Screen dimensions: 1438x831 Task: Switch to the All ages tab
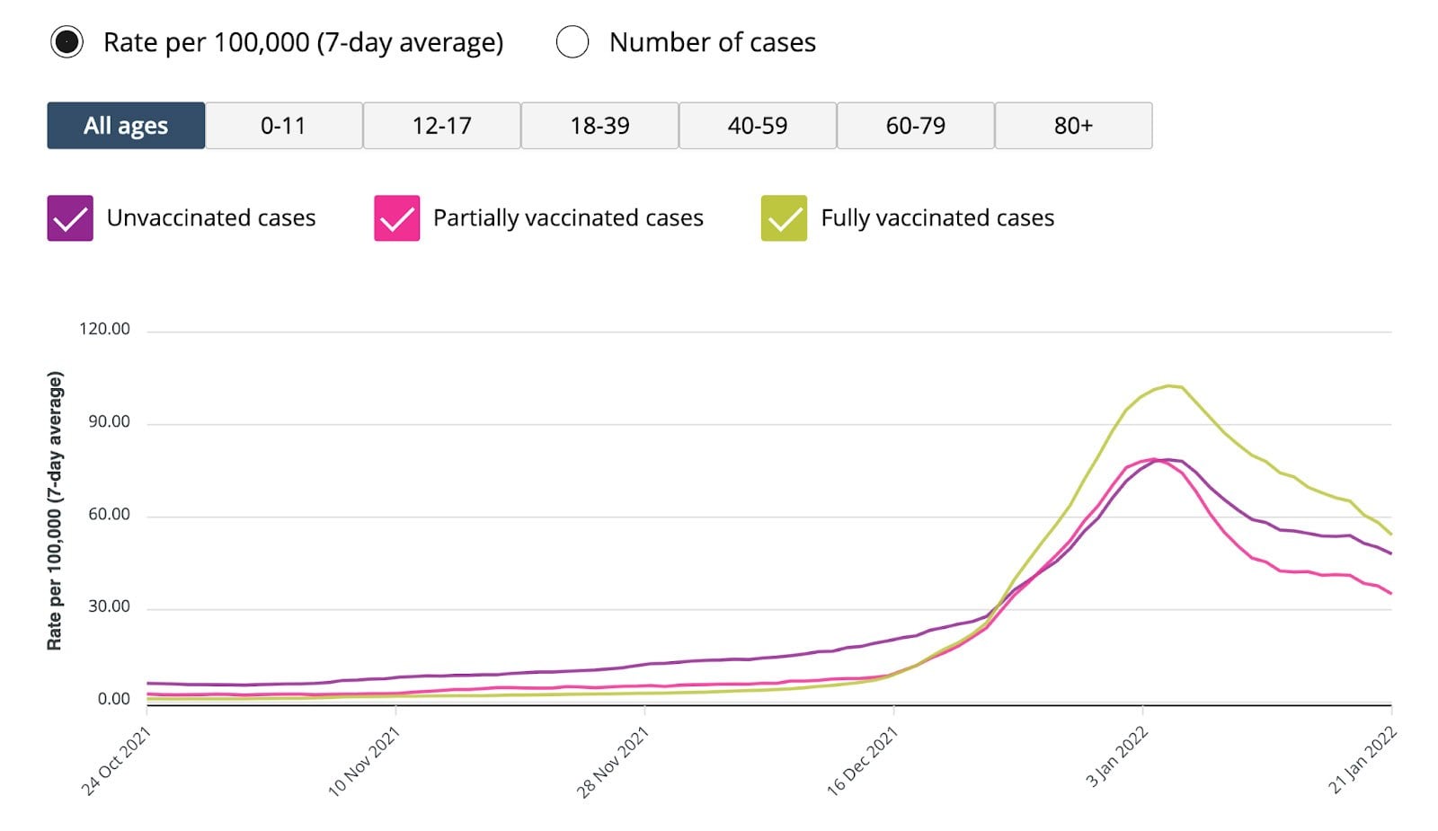point(126,126)
